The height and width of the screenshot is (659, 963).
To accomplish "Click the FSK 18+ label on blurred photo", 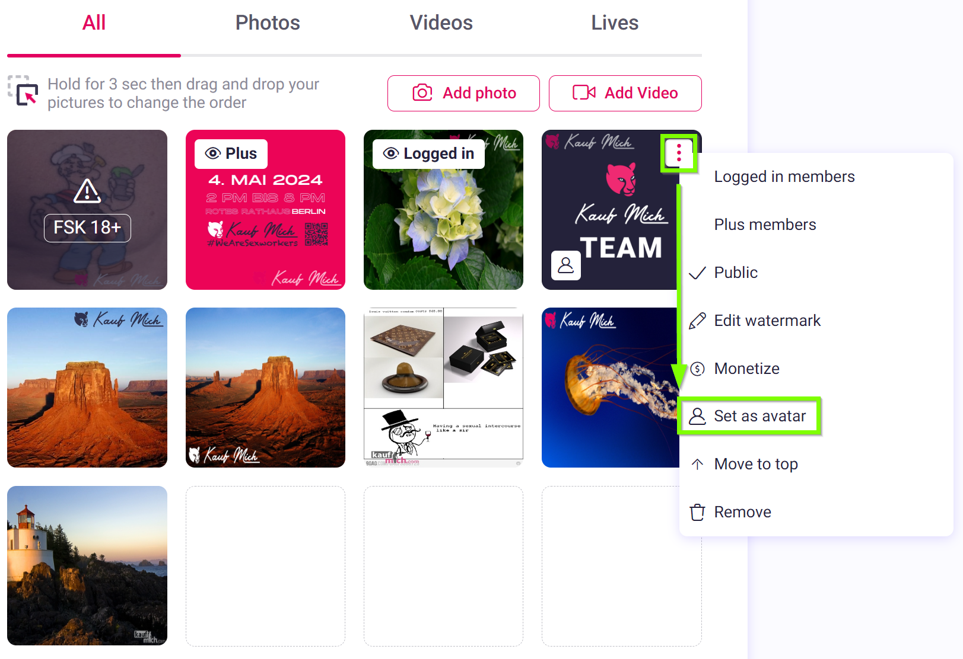I will (87, 228).
